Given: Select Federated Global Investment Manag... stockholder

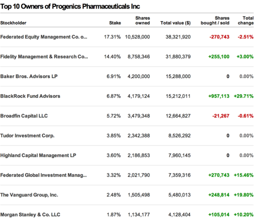Looking at the screenshot, I should point(43,175).
